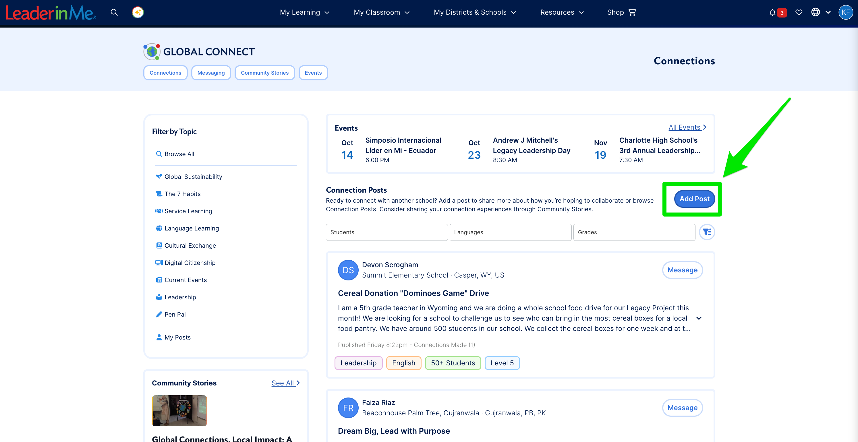Open the Grades filter dropdown
Image resolution: width=858 pixels, height=442 pixels.
pyautogui.click(x=634, y=232)
